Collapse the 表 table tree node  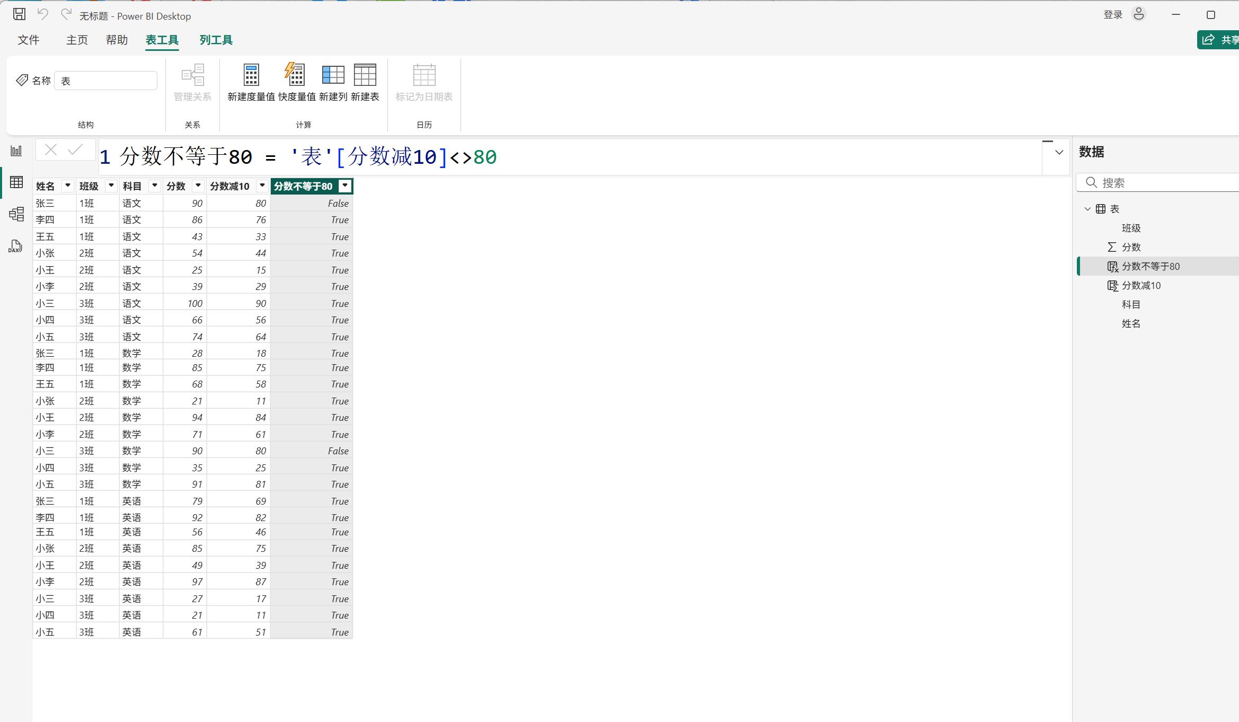pos(1087,209)
